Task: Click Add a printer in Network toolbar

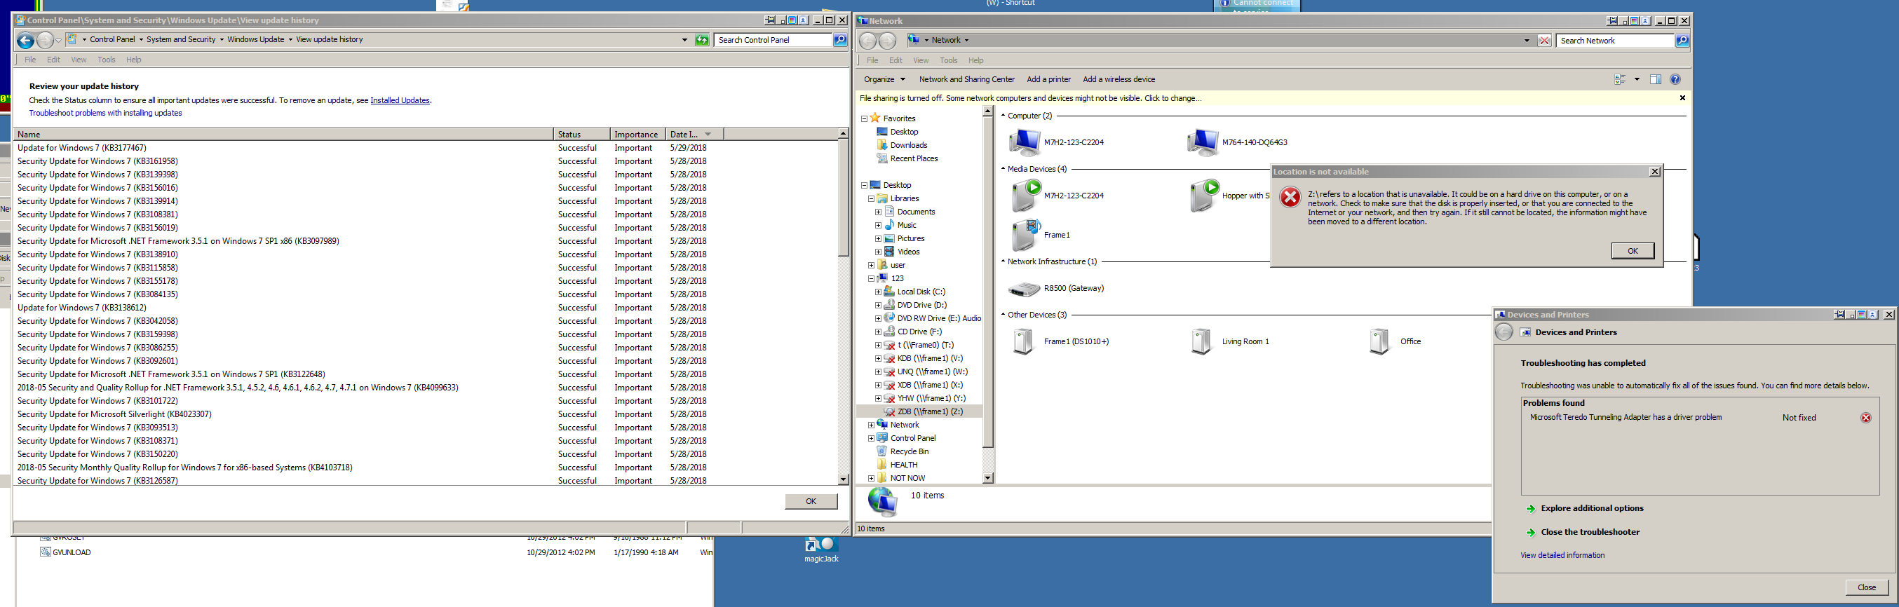Action: tap(1048, 80)
